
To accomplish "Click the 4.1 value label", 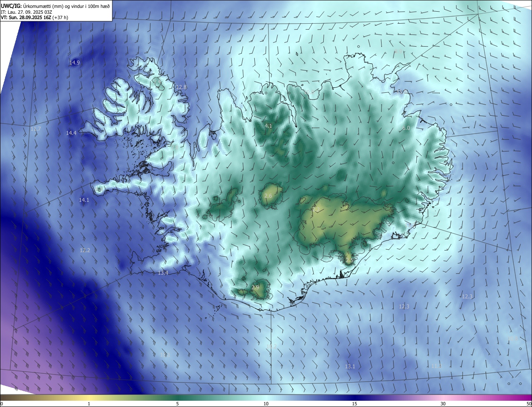I will (268, 126).
